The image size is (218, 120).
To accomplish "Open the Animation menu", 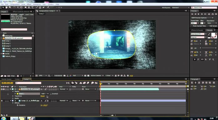I will (37, 4).
